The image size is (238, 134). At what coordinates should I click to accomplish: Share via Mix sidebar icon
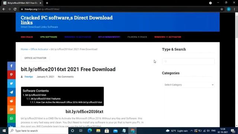pos(12,110)
